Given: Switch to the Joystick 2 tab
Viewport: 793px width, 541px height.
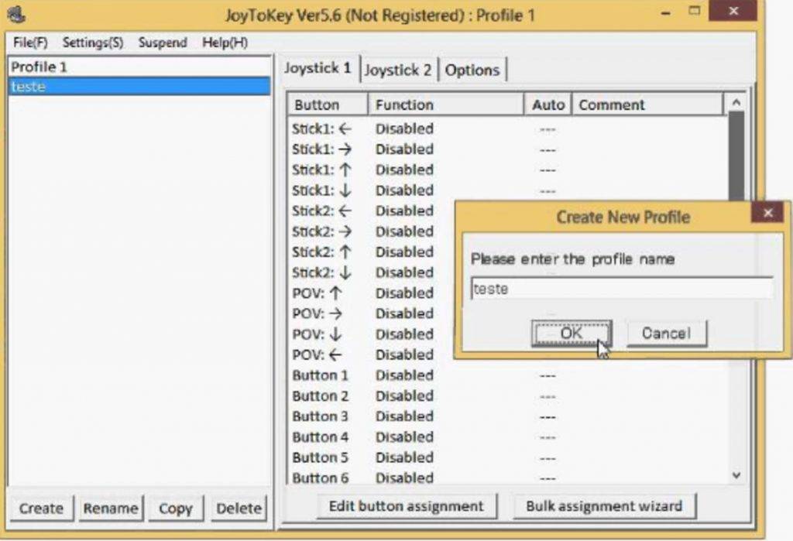Looking at the screenshot, I should (398, 70).
